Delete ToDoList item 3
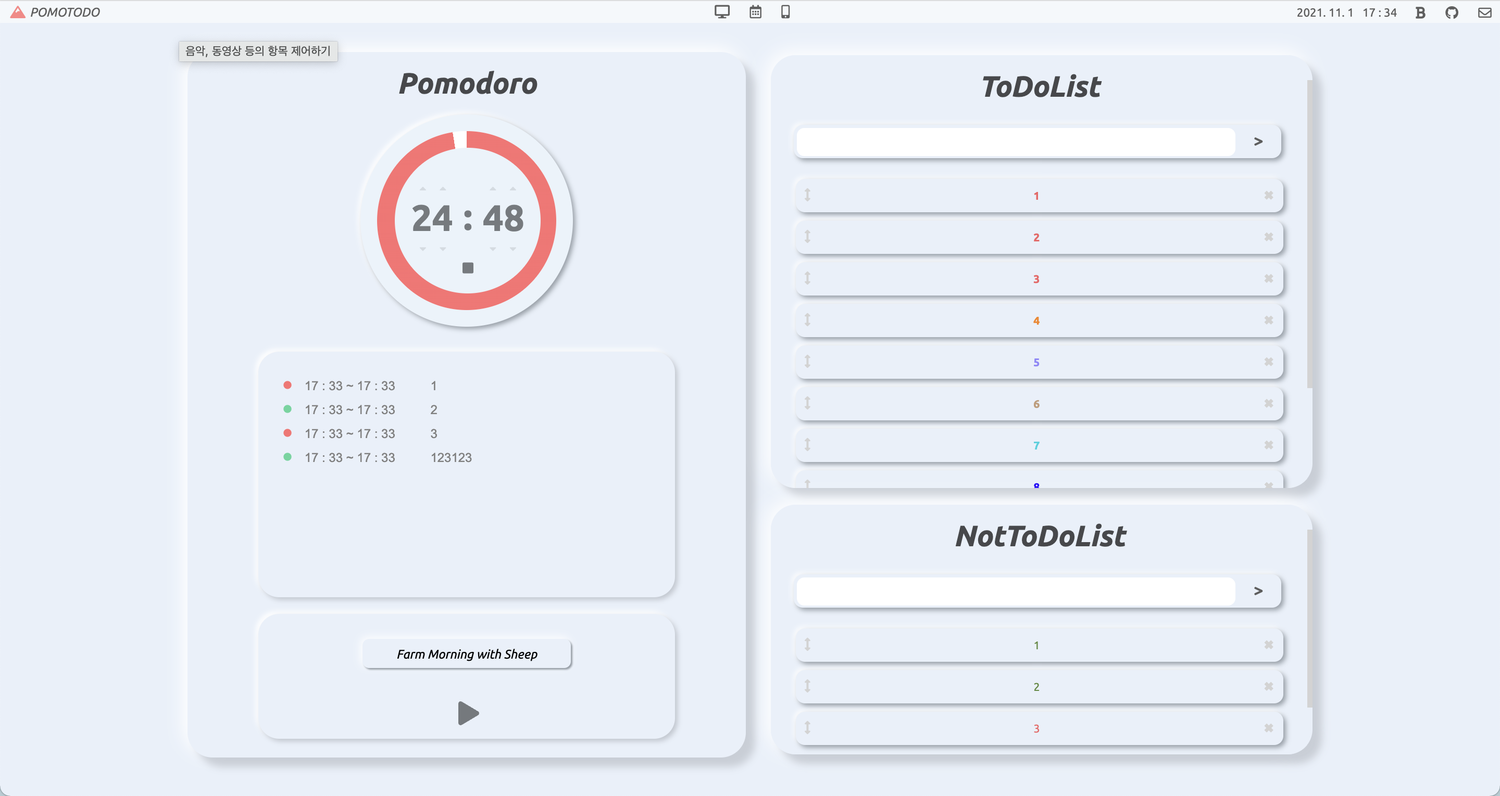 [x=1268, y=279]
